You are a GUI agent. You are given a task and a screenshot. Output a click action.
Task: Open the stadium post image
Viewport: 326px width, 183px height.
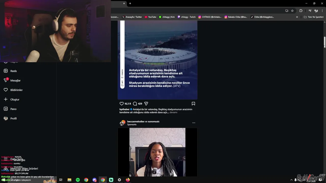point(157,60)
